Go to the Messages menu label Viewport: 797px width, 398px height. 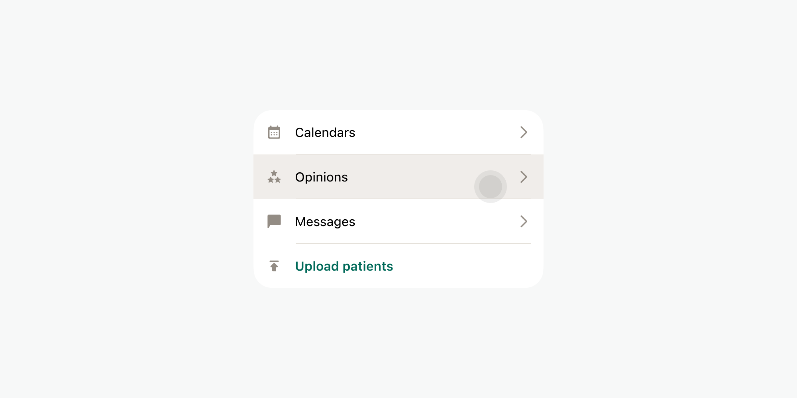(325, 222)
